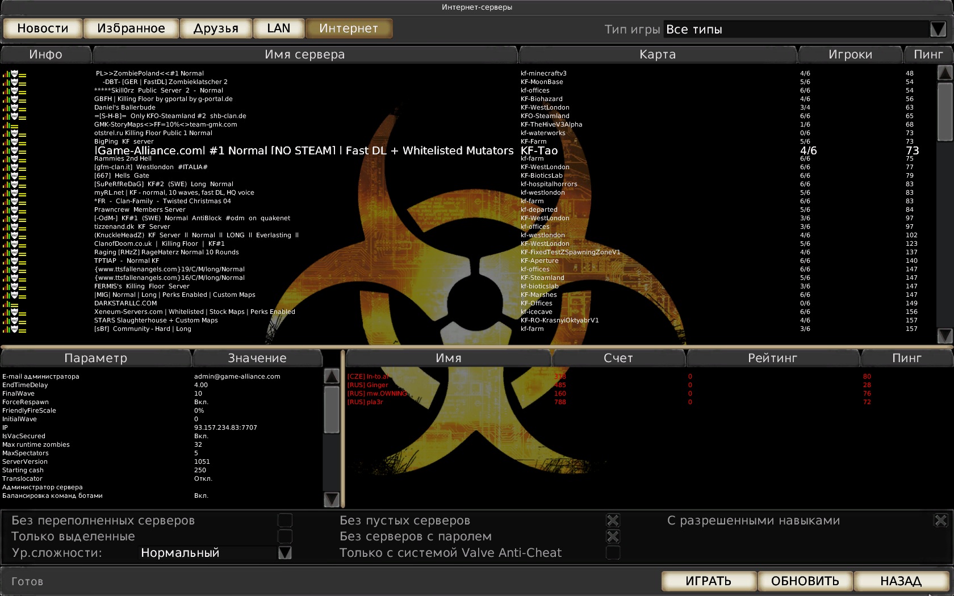Click info icons of ClanofDoom.co.uk row
Viewport: 954px width, 596px height.
14,244
